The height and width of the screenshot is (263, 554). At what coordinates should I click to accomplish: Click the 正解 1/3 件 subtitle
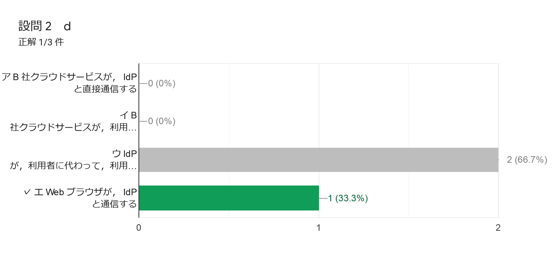(41, 42)
